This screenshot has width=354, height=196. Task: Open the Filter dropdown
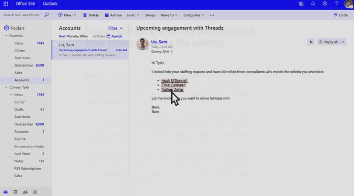pos(115,28)
